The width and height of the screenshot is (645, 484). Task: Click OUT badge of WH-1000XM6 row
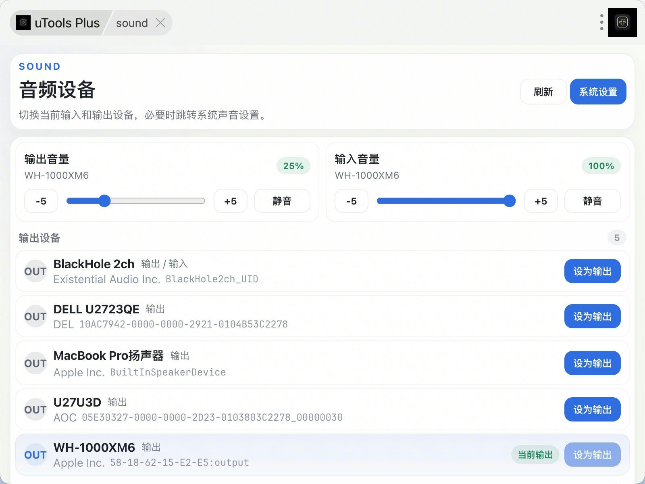coord(35,455)
